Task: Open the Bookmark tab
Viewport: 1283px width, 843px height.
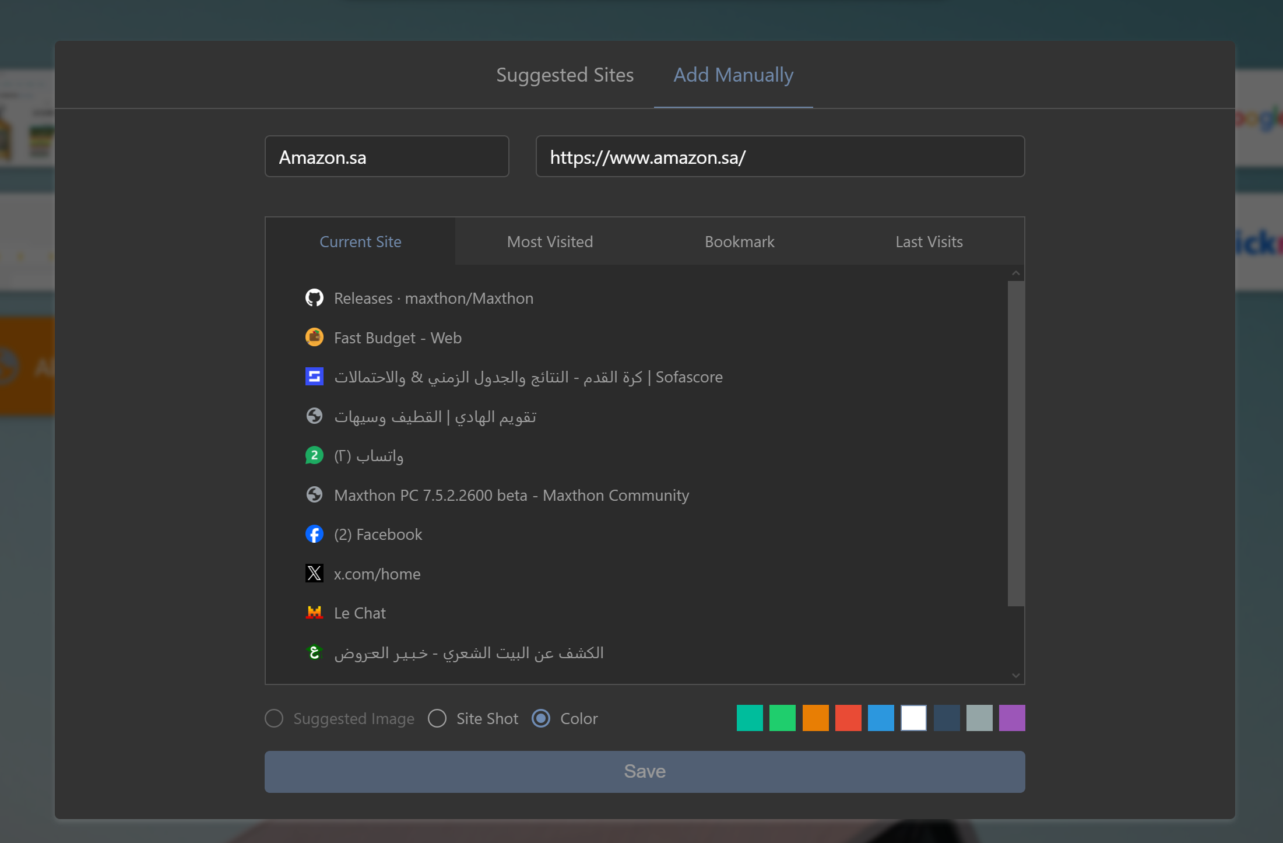Action: (739, 242)
